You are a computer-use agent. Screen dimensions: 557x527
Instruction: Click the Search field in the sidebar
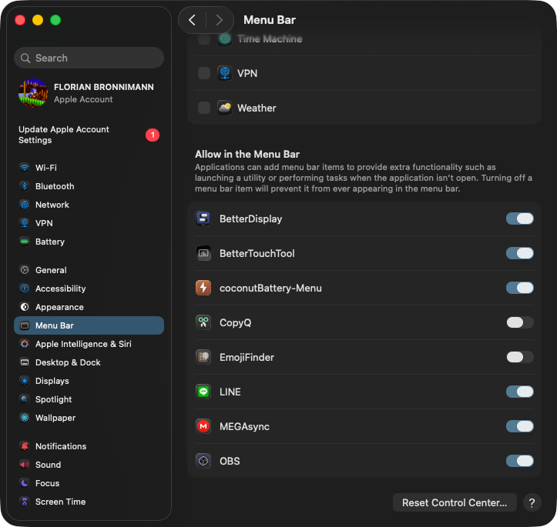pos(89,58)
